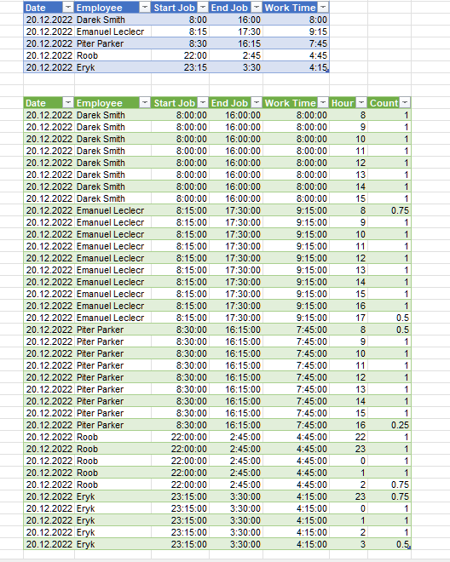Click blue table start time 8:30

pos(180,43)
